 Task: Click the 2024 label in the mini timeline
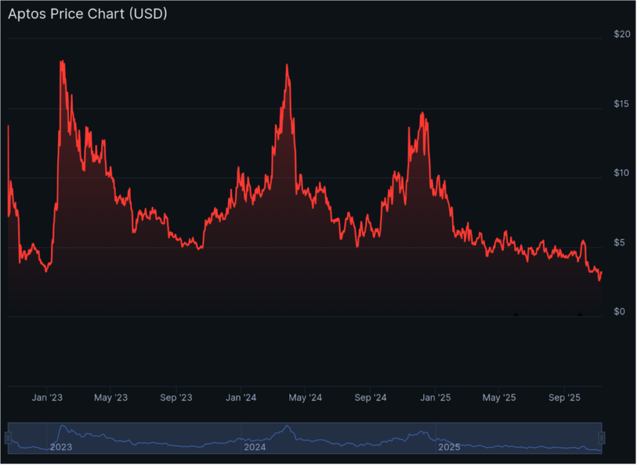click(254, 447)
